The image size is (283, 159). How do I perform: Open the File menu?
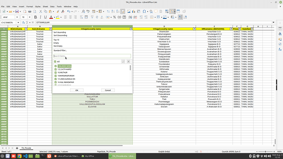(3, 7)
